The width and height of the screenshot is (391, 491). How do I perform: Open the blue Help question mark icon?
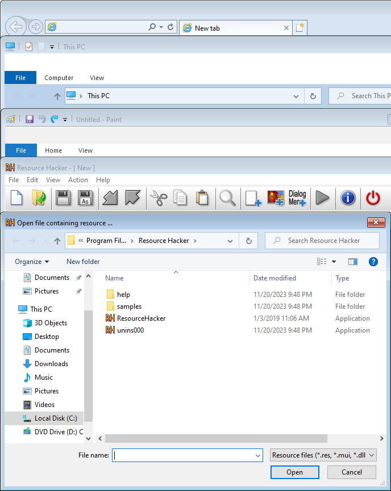click(x=373, y=262)
